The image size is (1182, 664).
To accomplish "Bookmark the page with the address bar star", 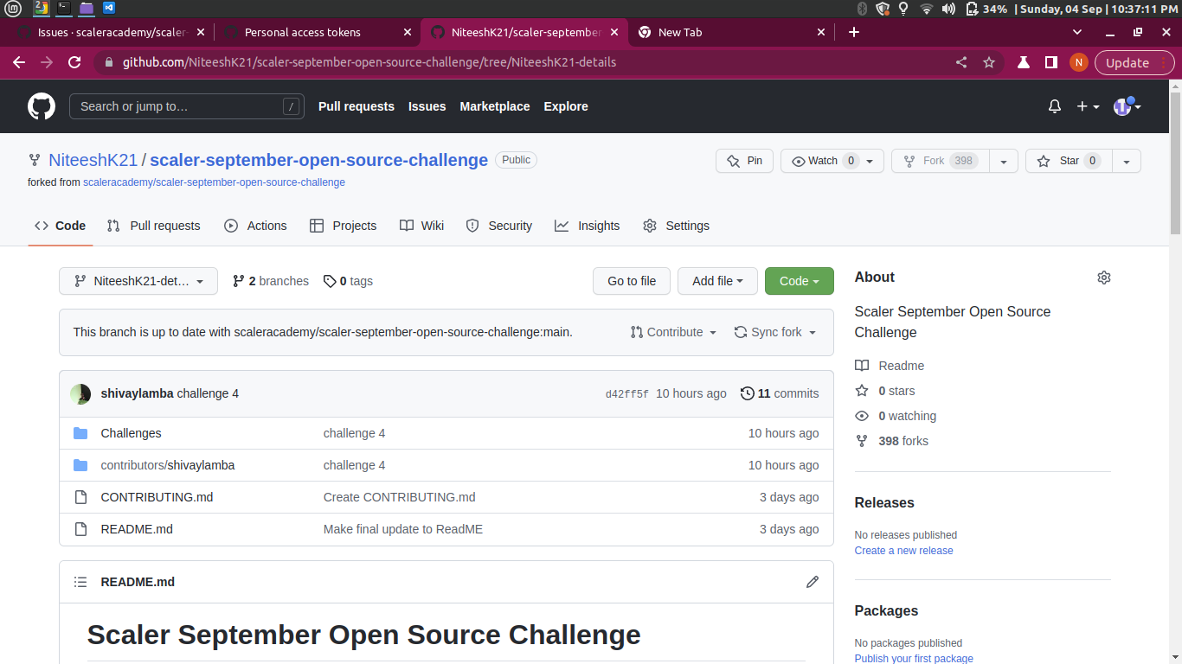I will pyautogui.click(x=988, y=62).
